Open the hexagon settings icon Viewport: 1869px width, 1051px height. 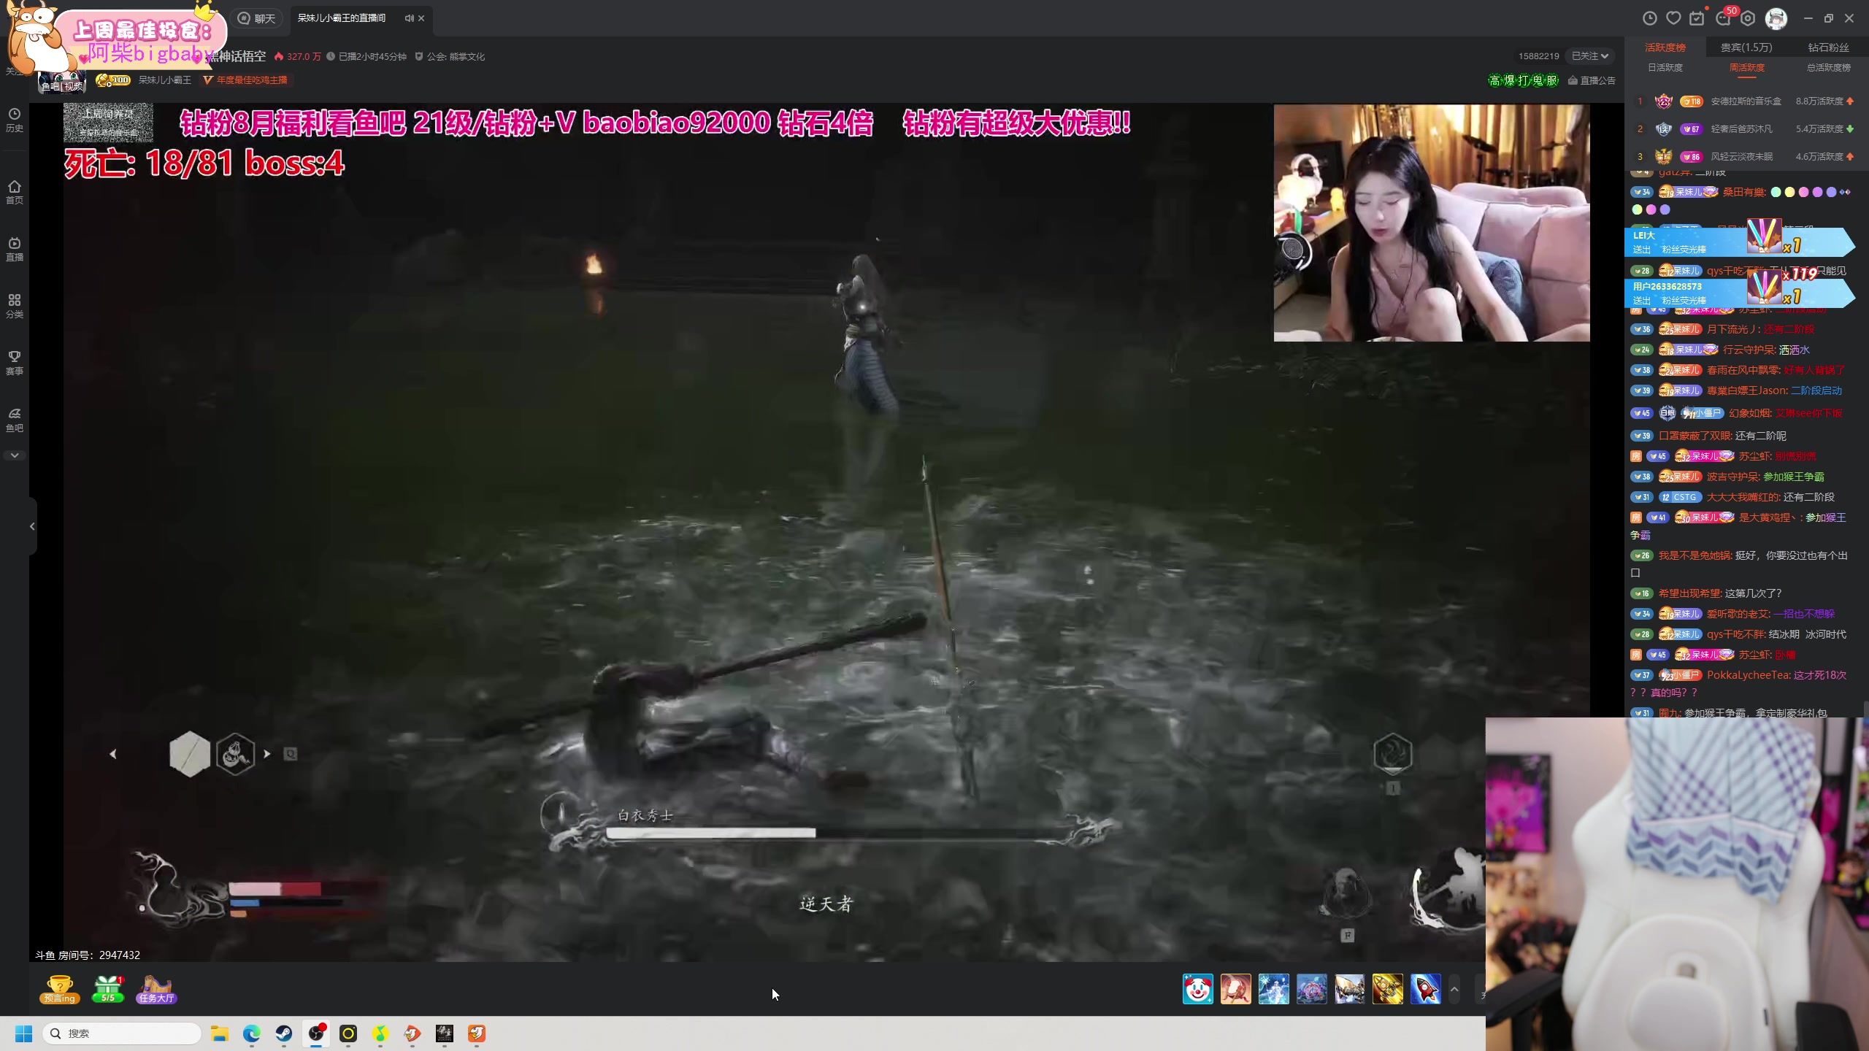[1748, 18]
